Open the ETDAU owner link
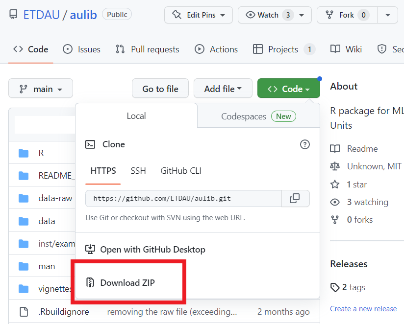Viewport: 404px width, 324px height. coord(42,15)
